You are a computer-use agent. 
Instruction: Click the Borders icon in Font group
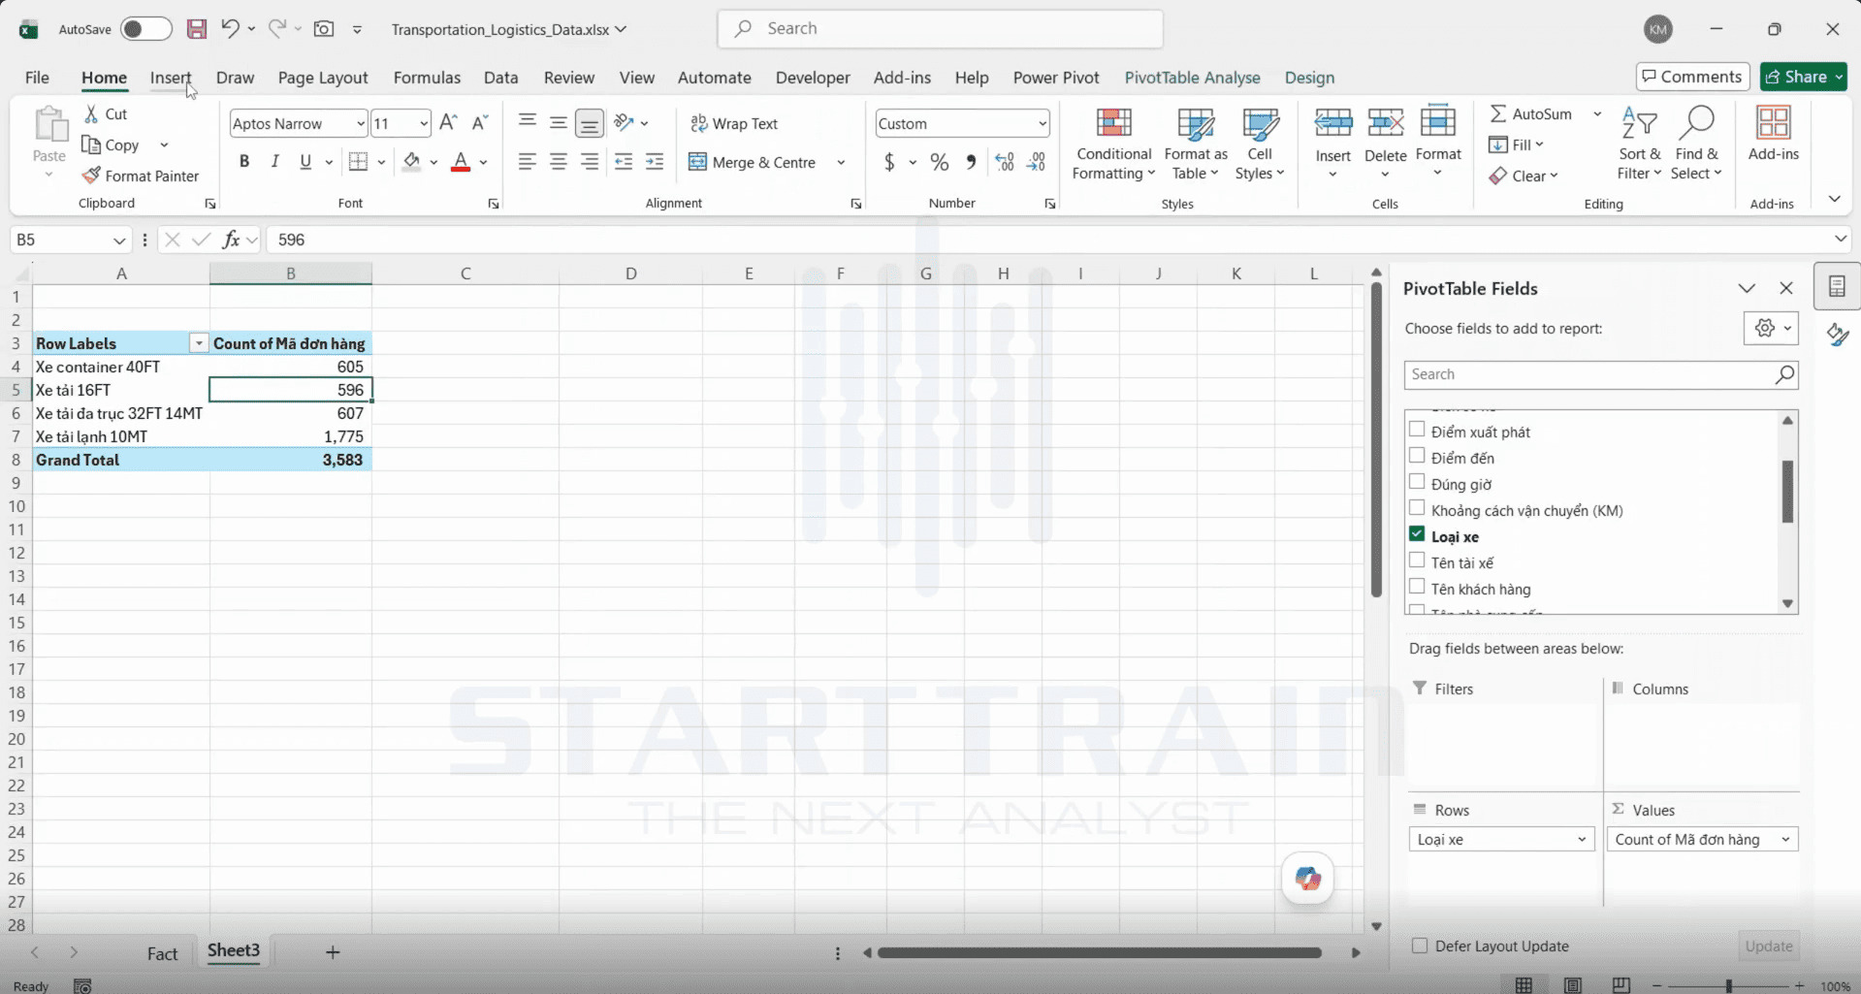pos(359,162)
